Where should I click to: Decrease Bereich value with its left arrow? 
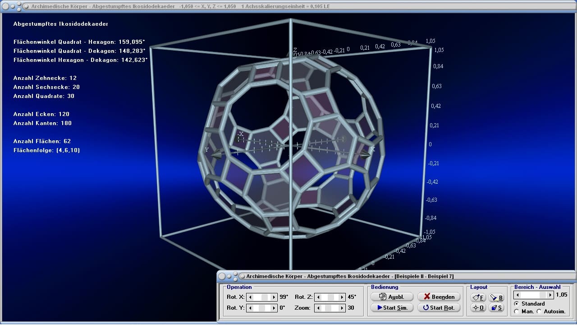(x=517, y=295)
